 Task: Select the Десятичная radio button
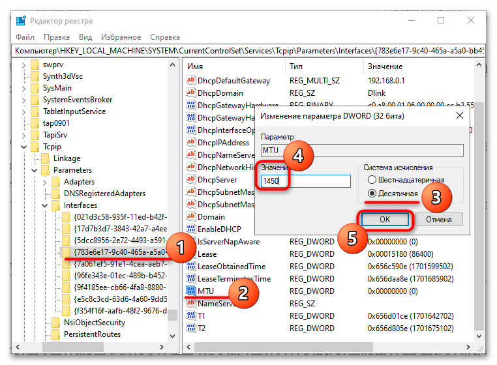372,194
